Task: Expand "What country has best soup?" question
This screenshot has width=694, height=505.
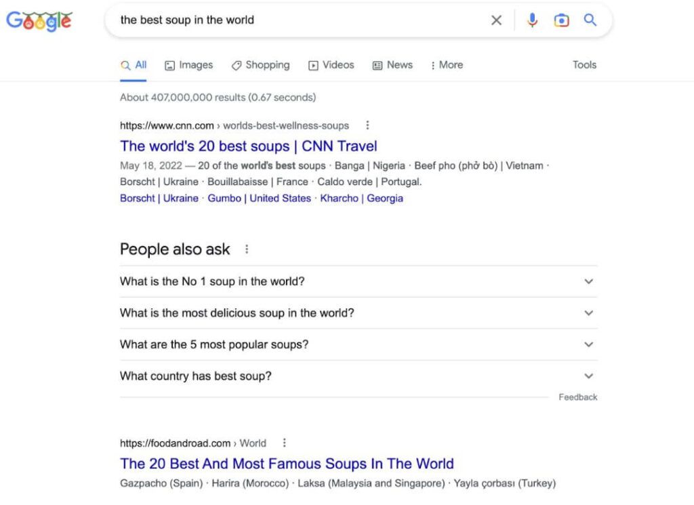Action: pos(588,376)
